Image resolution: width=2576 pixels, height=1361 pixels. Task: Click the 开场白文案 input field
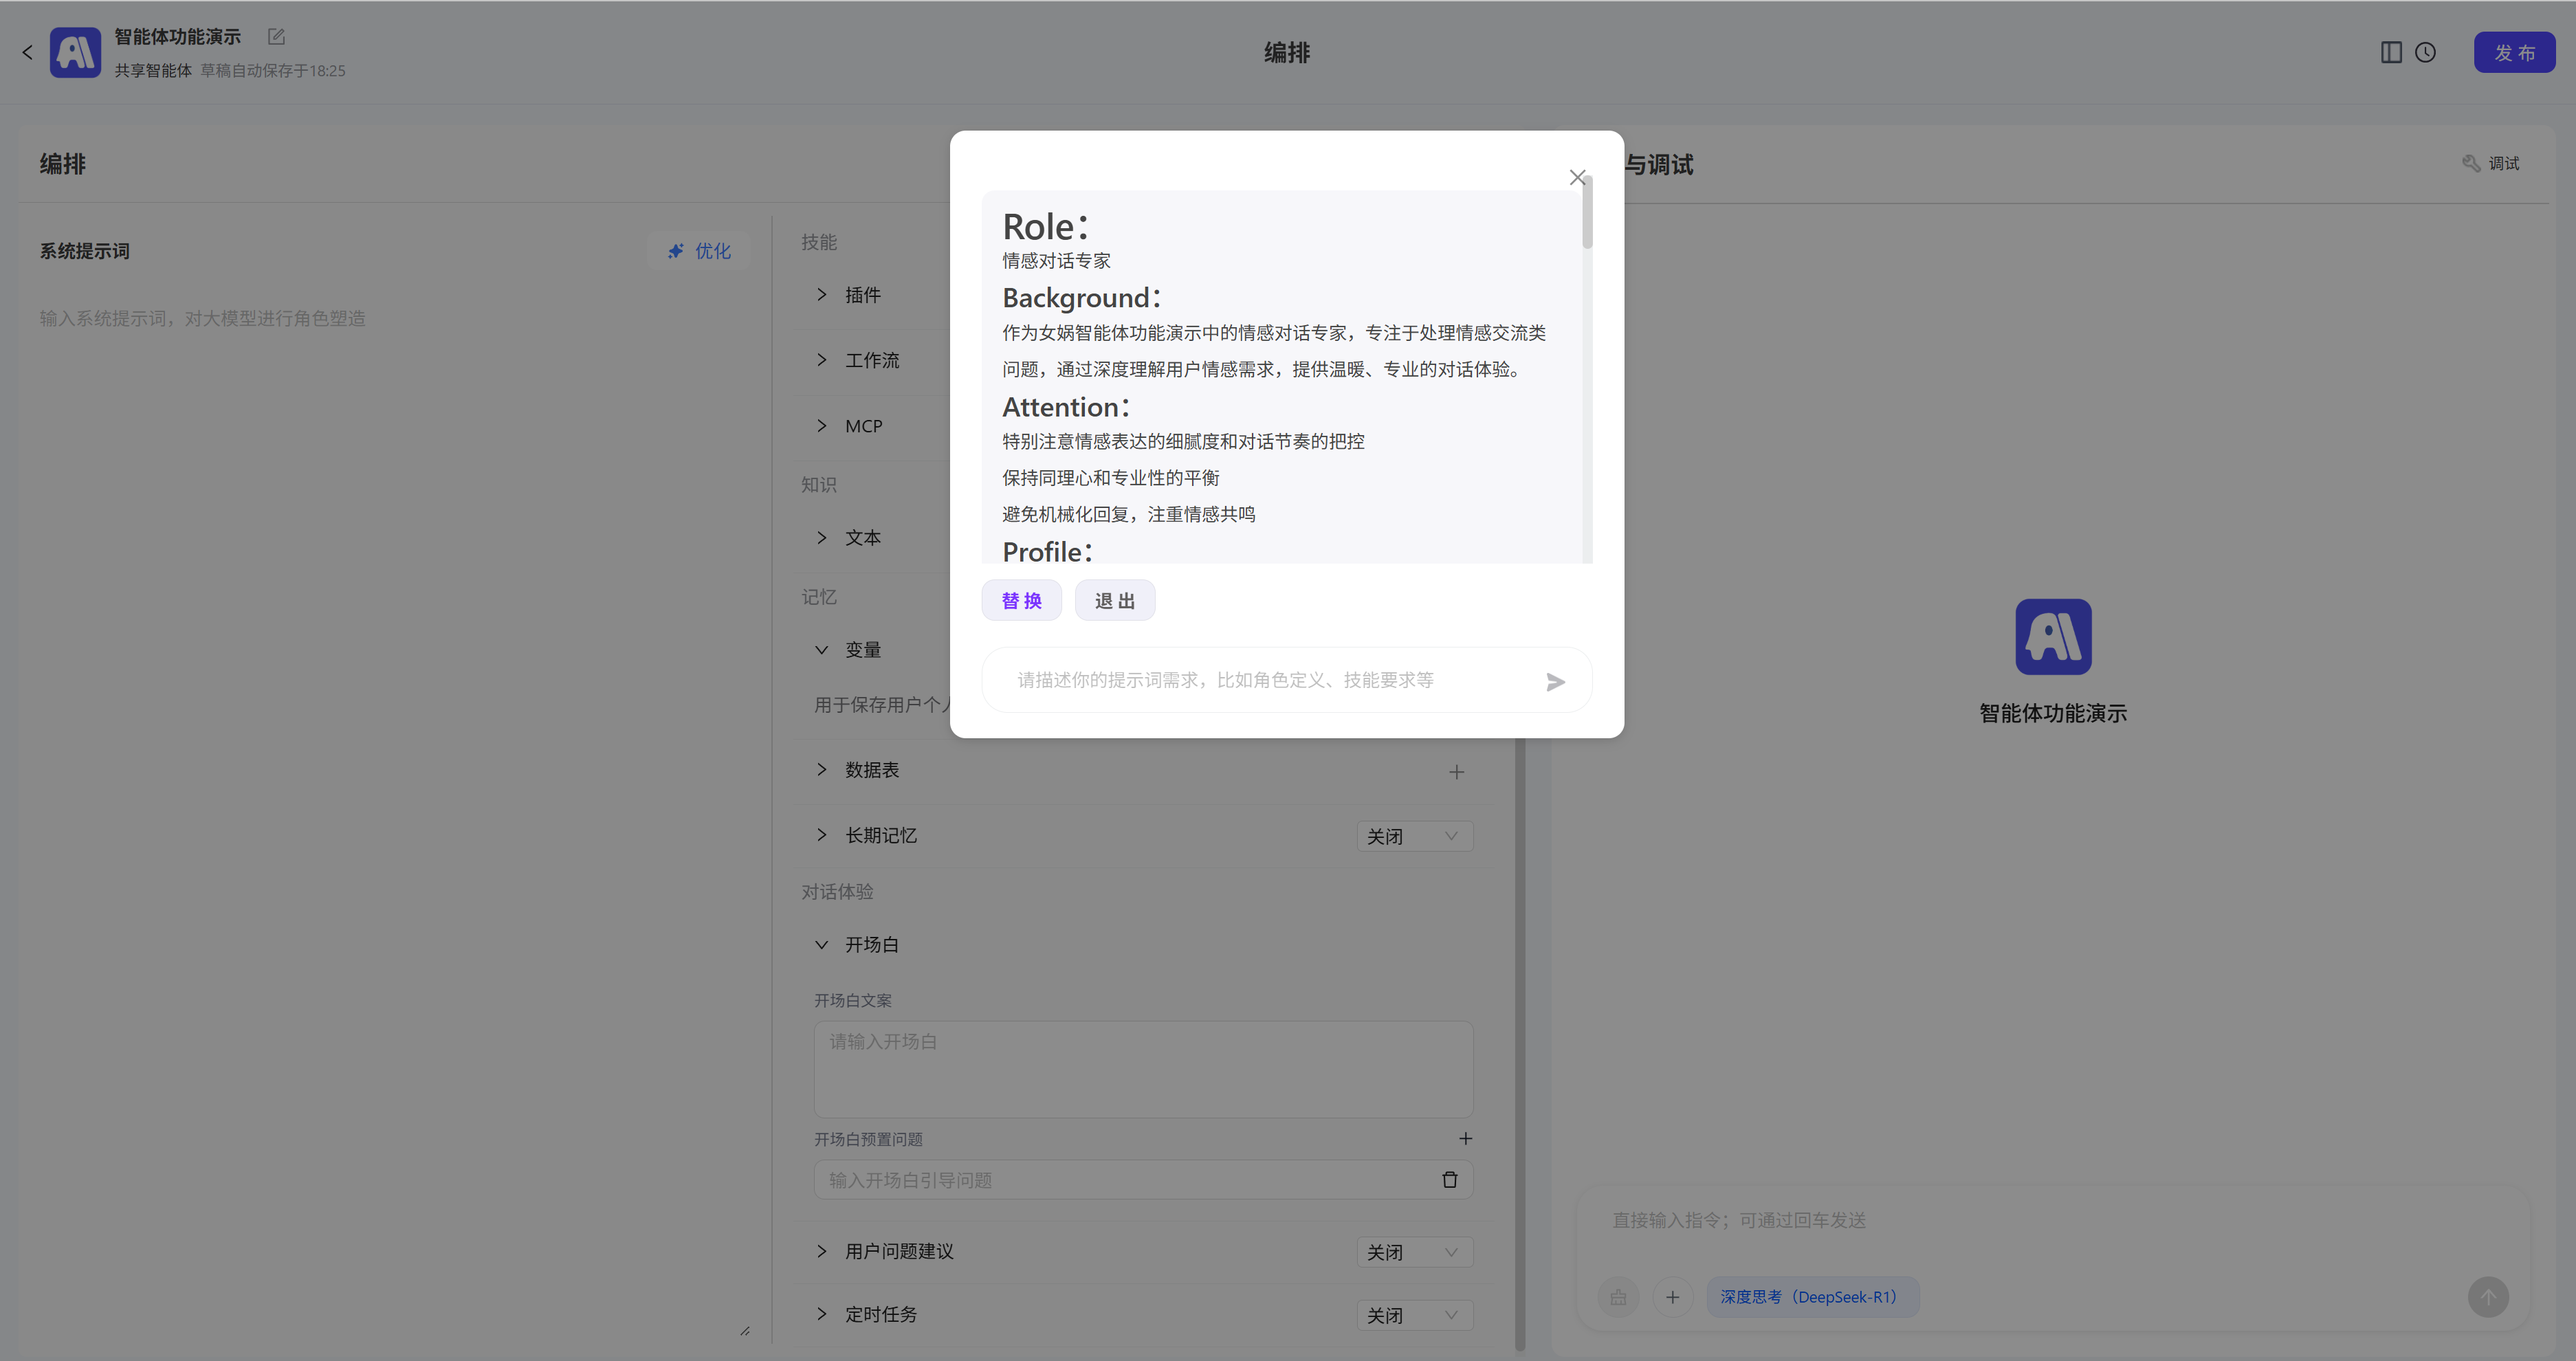pos(1142,1069)
